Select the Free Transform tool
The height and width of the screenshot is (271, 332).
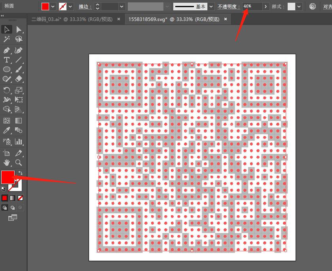coord(19,100)
